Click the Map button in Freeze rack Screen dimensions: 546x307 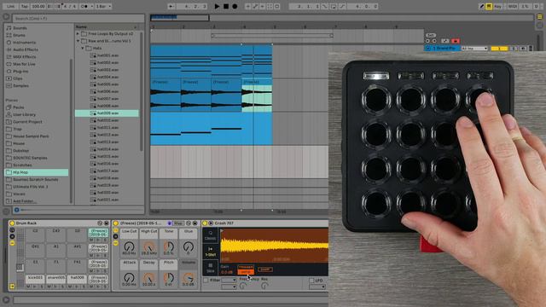178,223
